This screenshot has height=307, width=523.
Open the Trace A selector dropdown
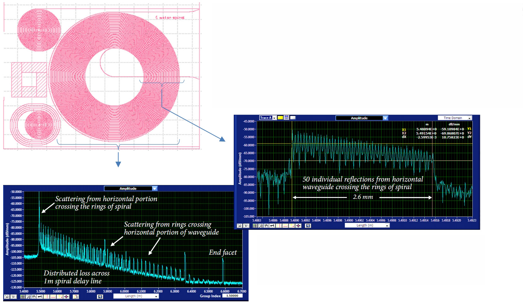pos(274,118)
